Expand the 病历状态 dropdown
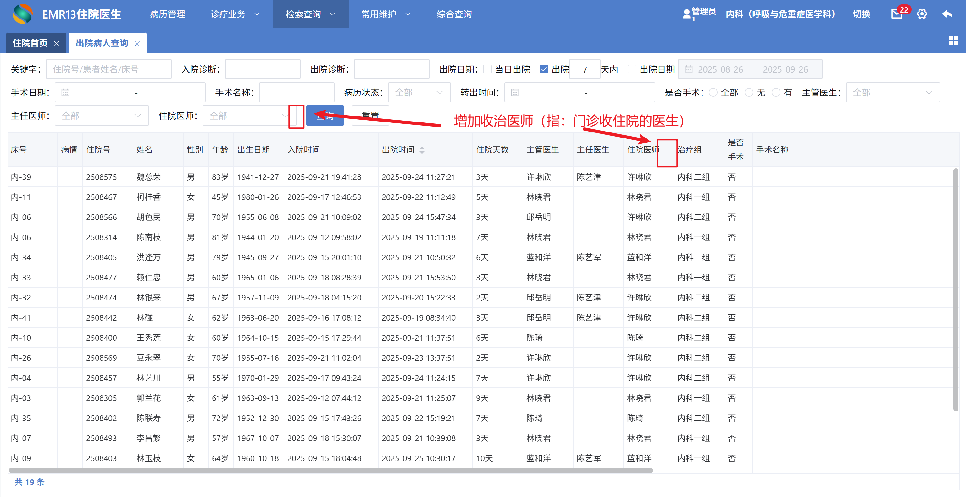 click(x=419, y=93)
